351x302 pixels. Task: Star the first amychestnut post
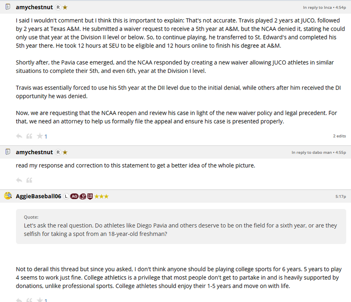tap(40, 136)
